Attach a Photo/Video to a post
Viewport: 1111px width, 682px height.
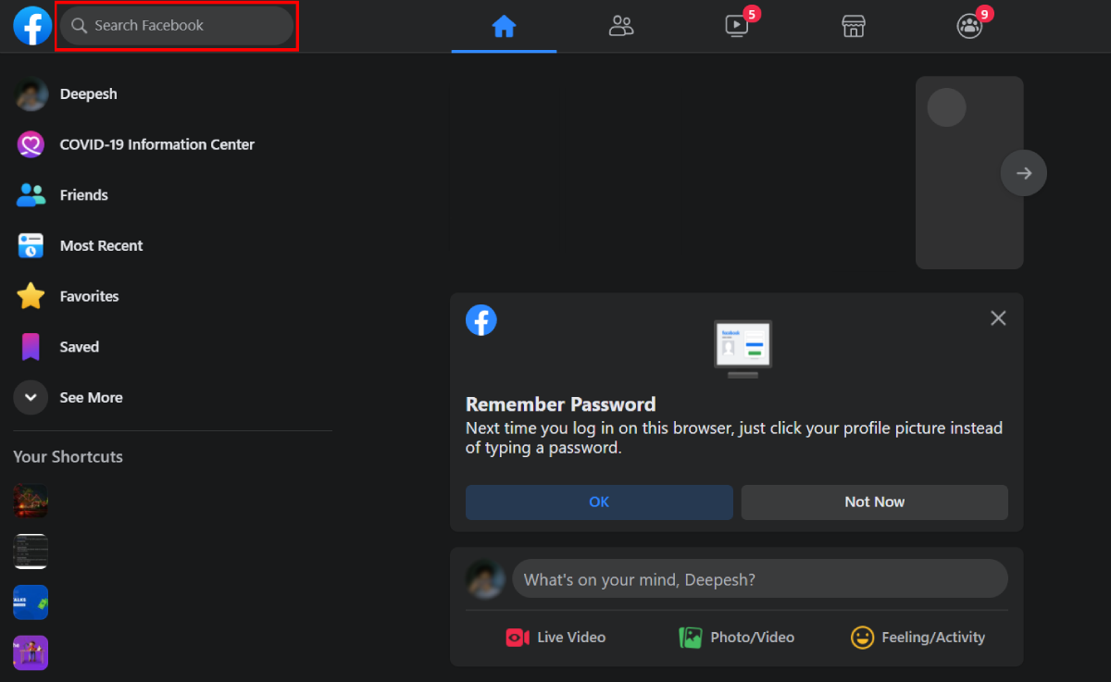(736, 637)
